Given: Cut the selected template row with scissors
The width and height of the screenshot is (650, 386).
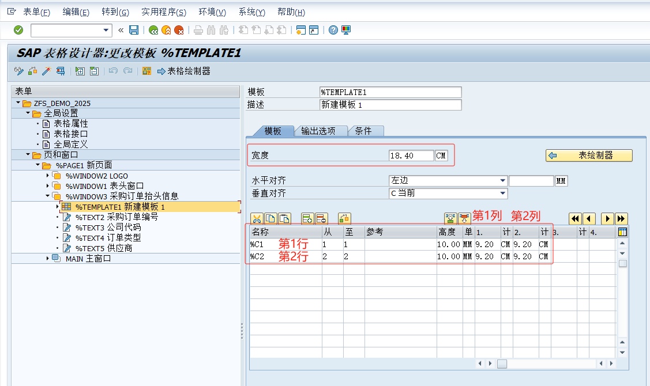Looking at the screenshot, I should click(257, 219).
